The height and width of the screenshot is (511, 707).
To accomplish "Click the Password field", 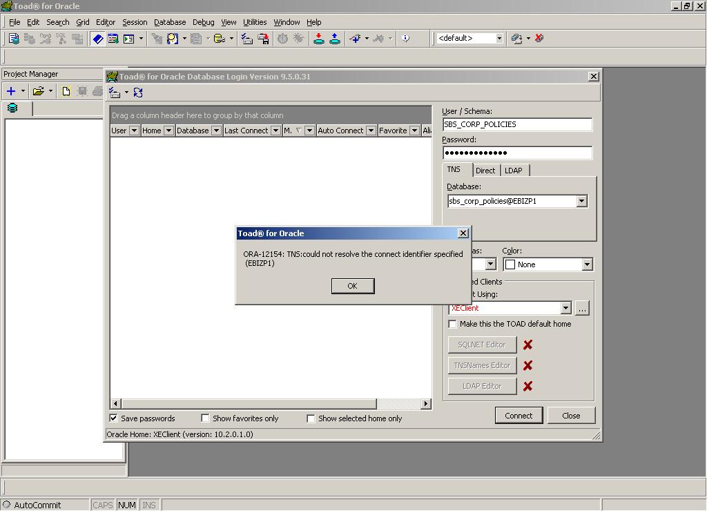I will (517, 153).
